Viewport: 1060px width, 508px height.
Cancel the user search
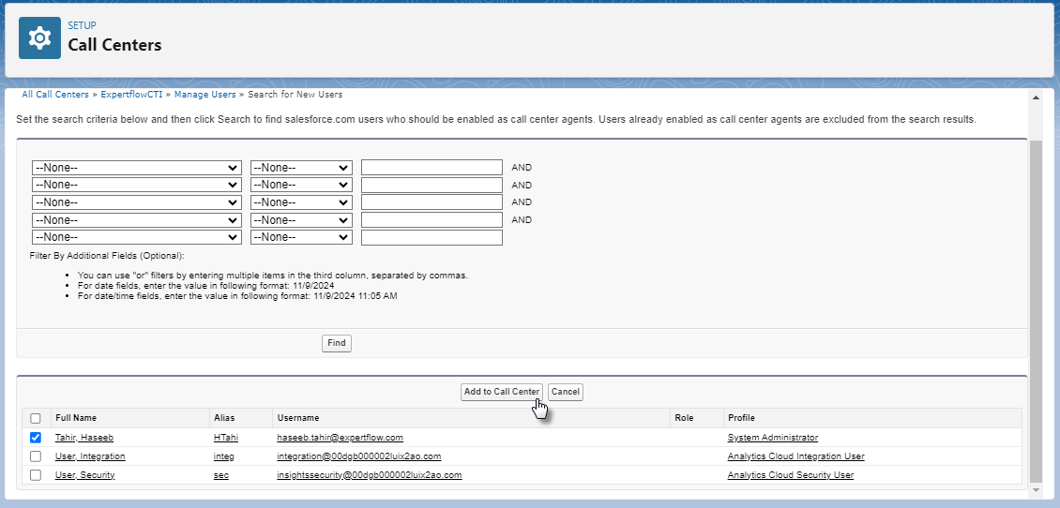coord(566,392)
